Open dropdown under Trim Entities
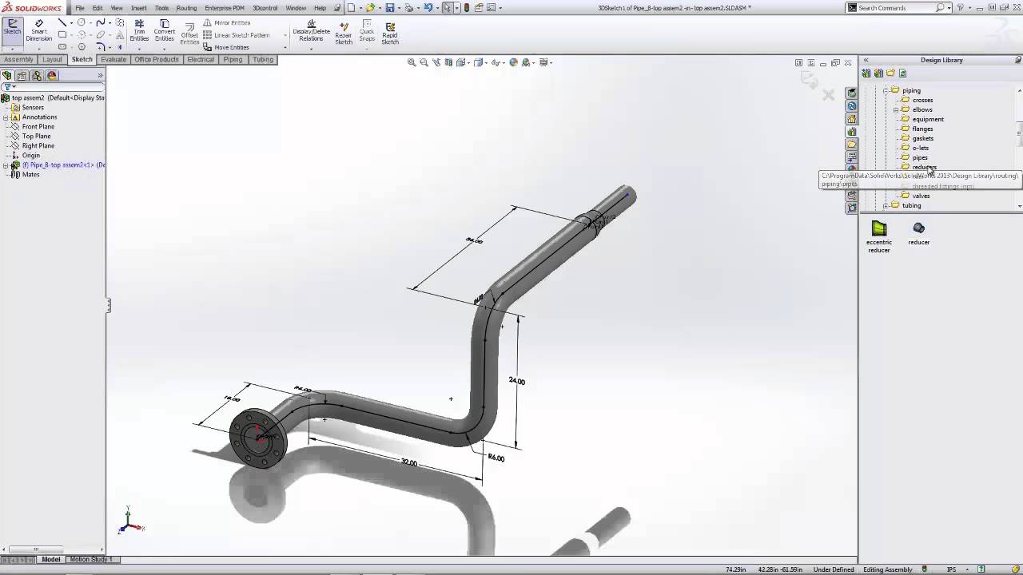Screen dimensions: 1023x575 (x=139, y=48)
